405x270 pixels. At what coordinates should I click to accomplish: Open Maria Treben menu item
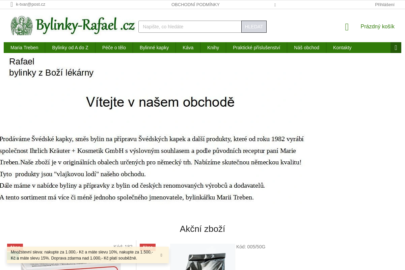(x=24, y=48)
